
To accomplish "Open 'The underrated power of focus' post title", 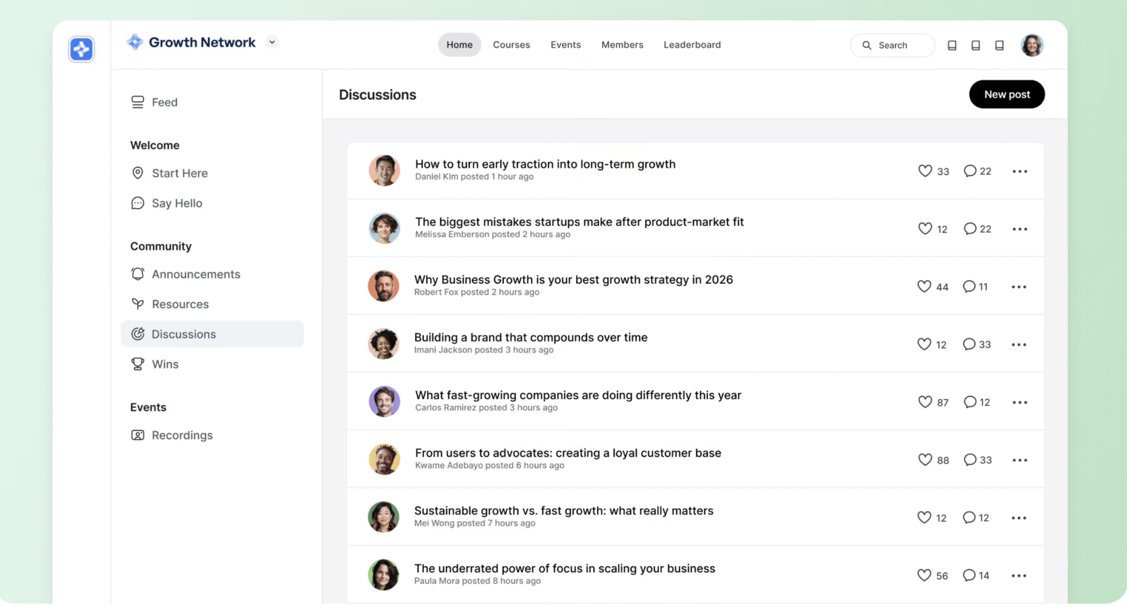I will click(x=564, y=569).
